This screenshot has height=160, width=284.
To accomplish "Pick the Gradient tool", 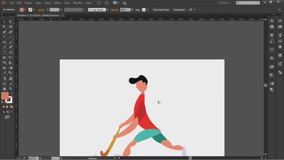I will [11, 68].
